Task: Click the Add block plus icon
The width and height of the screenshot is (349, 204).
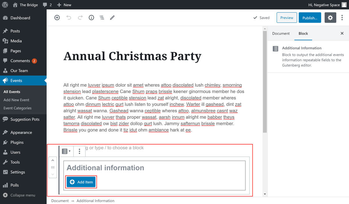Action: tap(57, 18)
